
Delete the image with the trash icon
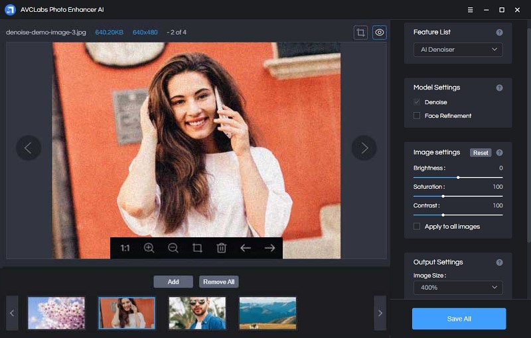222,248
